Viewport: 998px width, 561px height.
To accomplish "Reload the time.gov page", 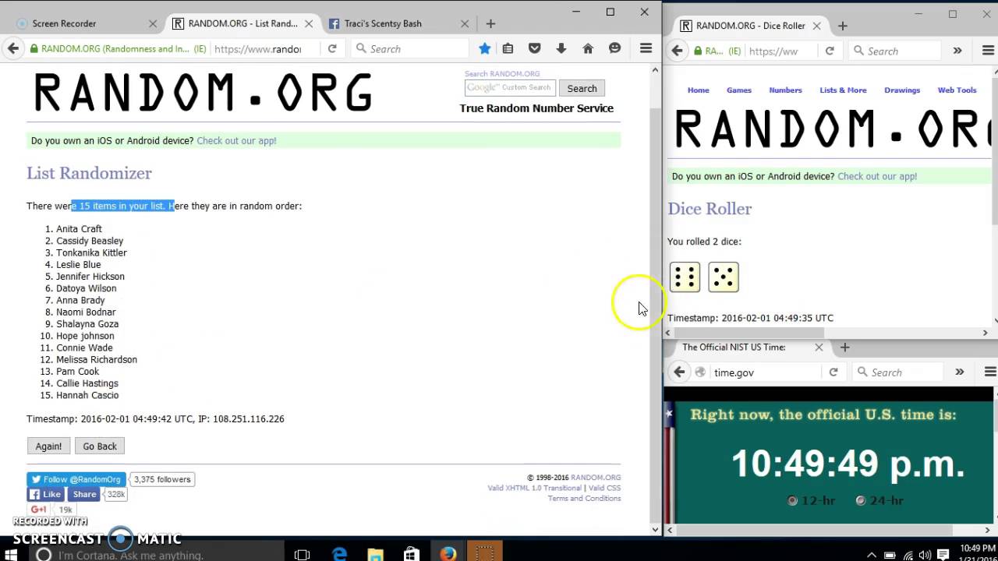I will coord(833,372).
